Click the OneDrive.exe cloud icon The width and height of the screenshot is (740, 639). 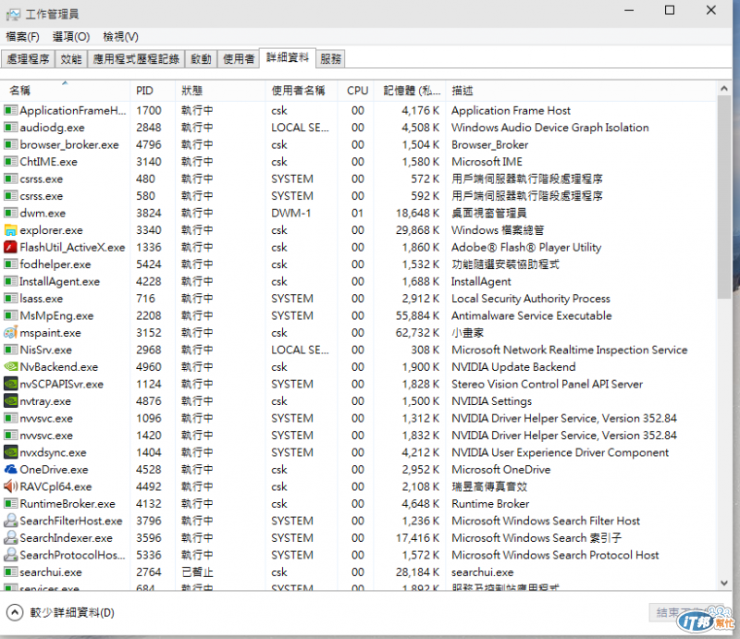click(x=10, y=470)
